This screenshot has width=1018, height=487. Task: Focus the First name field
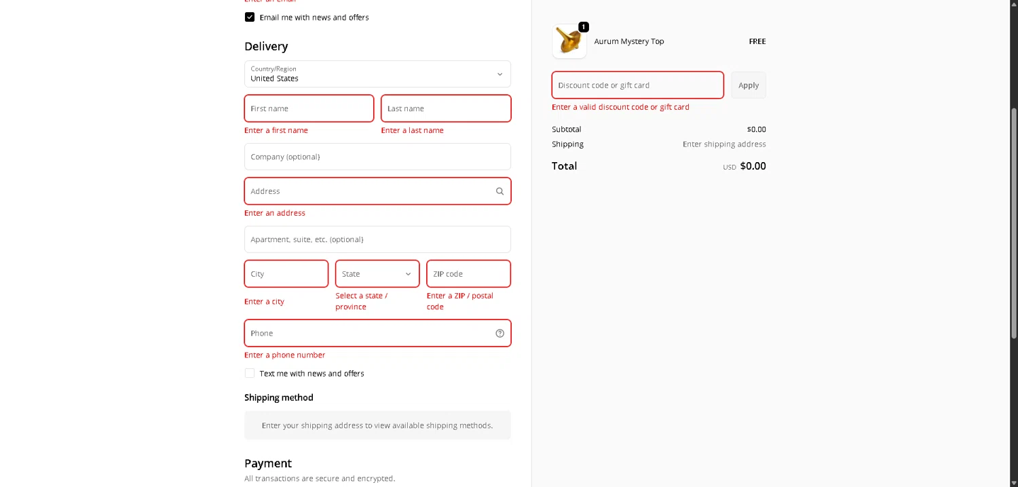(309, 109)
